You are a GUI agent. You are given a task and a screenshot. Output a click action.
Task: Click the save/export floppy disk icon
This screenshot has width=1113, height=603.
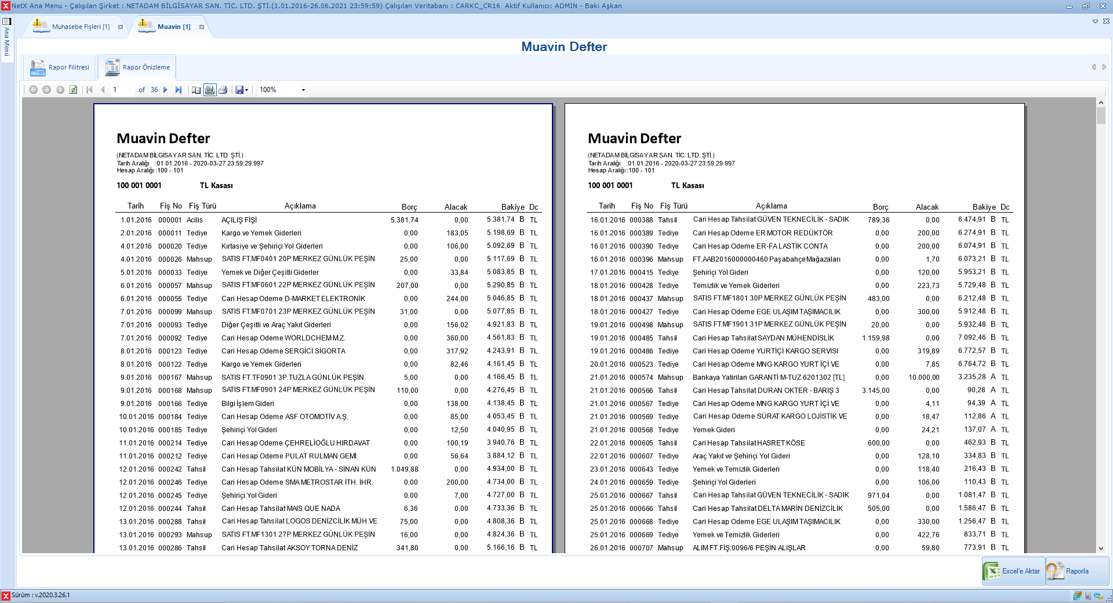(239, 90)
